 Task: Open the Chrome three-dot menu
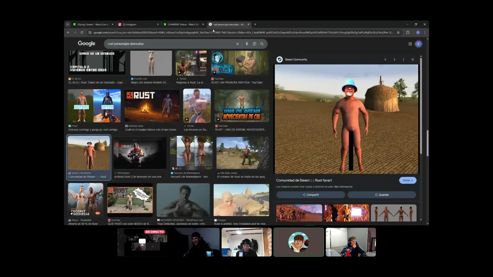pyautogui.click(x=424, y=32)
